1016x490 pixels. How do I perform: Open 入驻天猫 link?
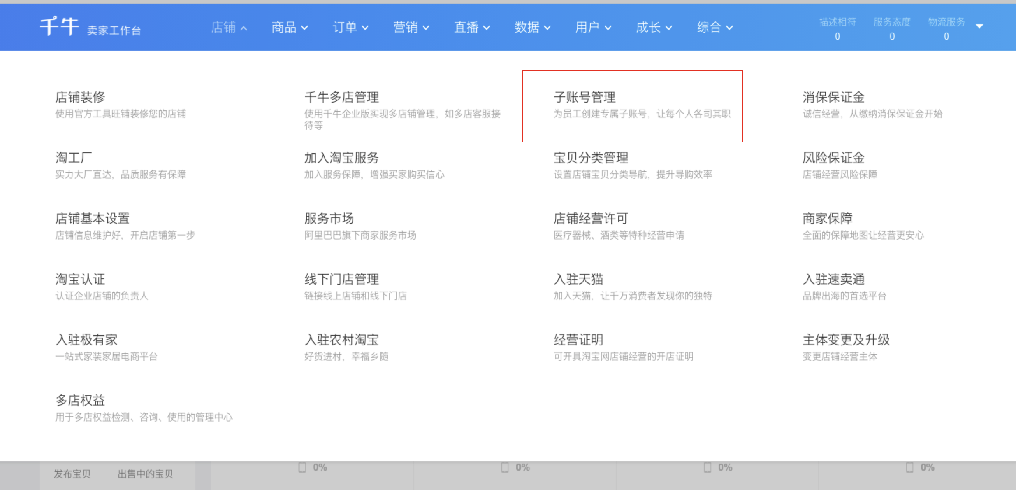[x=578, y=279]
